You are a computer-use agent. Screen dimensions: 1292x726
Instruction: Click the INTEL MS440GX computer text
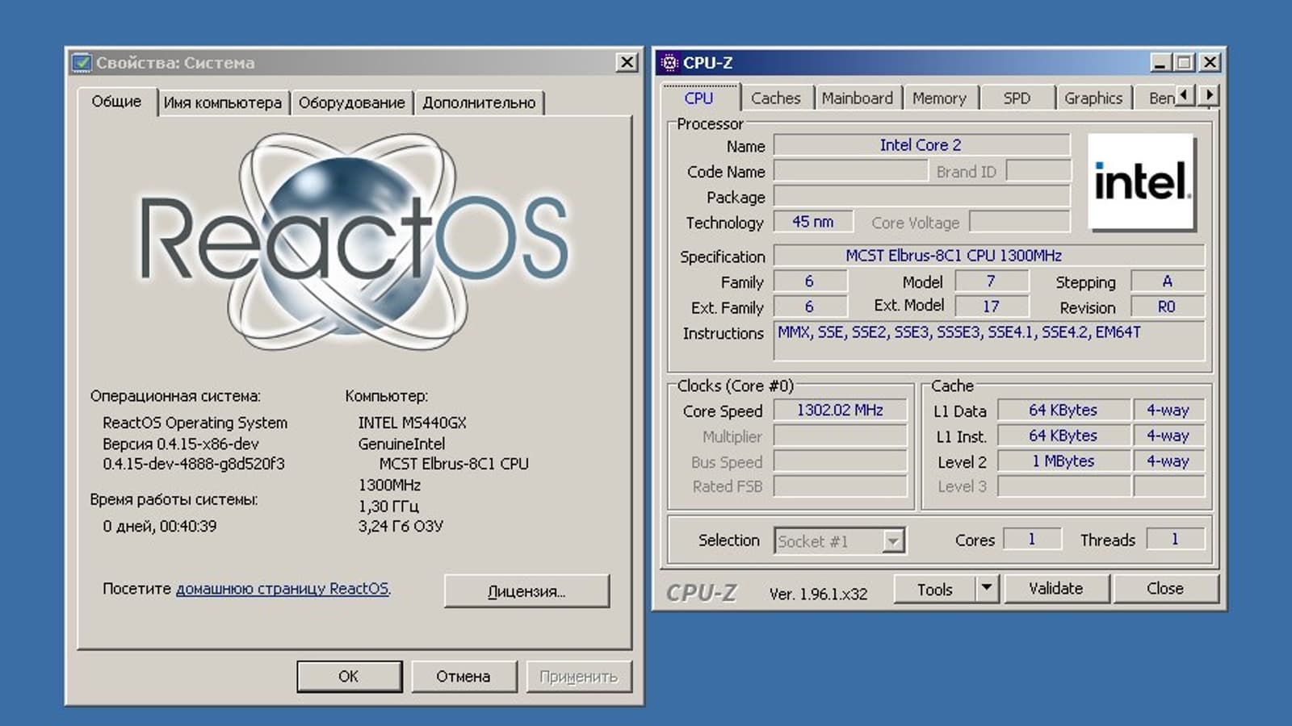pyautogui.click(x=413, y=423)
